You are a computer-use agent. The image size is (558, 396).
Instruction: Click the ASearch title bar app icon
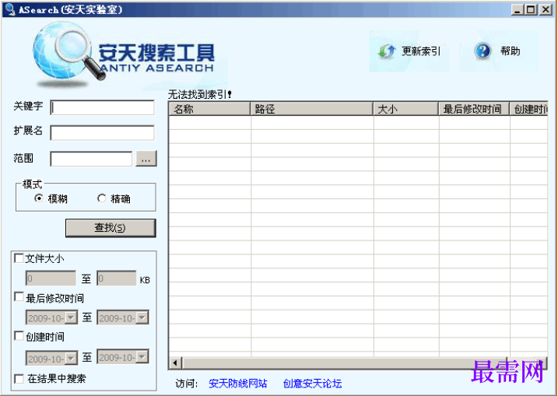[10, 9]
